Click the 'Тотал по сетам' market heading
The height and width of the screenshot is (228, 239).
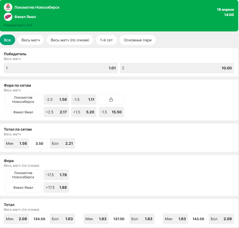(18, 129)
